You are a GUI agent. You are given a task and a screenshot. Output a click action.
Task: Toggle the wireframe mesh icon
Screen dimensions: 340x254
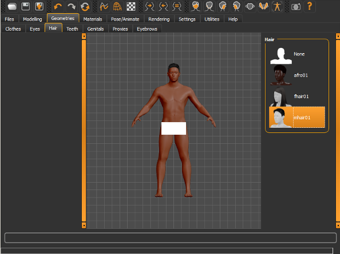[x=117, y=6]
